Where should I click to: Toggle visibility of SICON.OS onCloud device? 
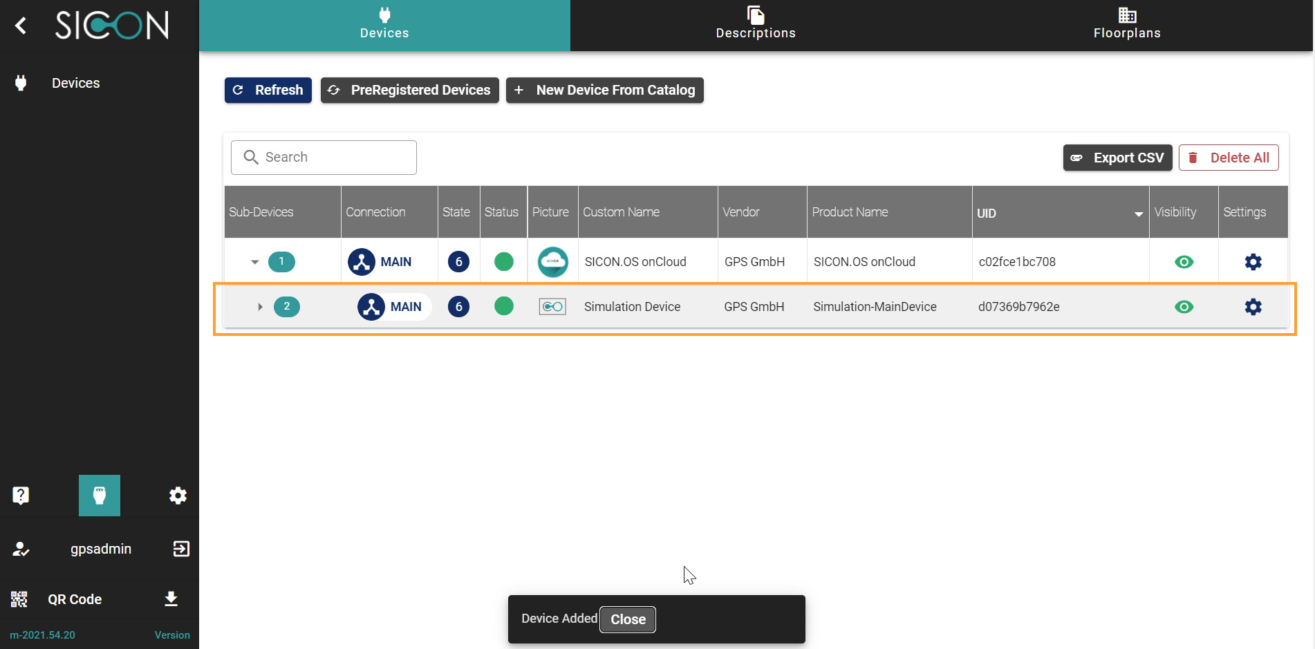tap(1184, 262)
